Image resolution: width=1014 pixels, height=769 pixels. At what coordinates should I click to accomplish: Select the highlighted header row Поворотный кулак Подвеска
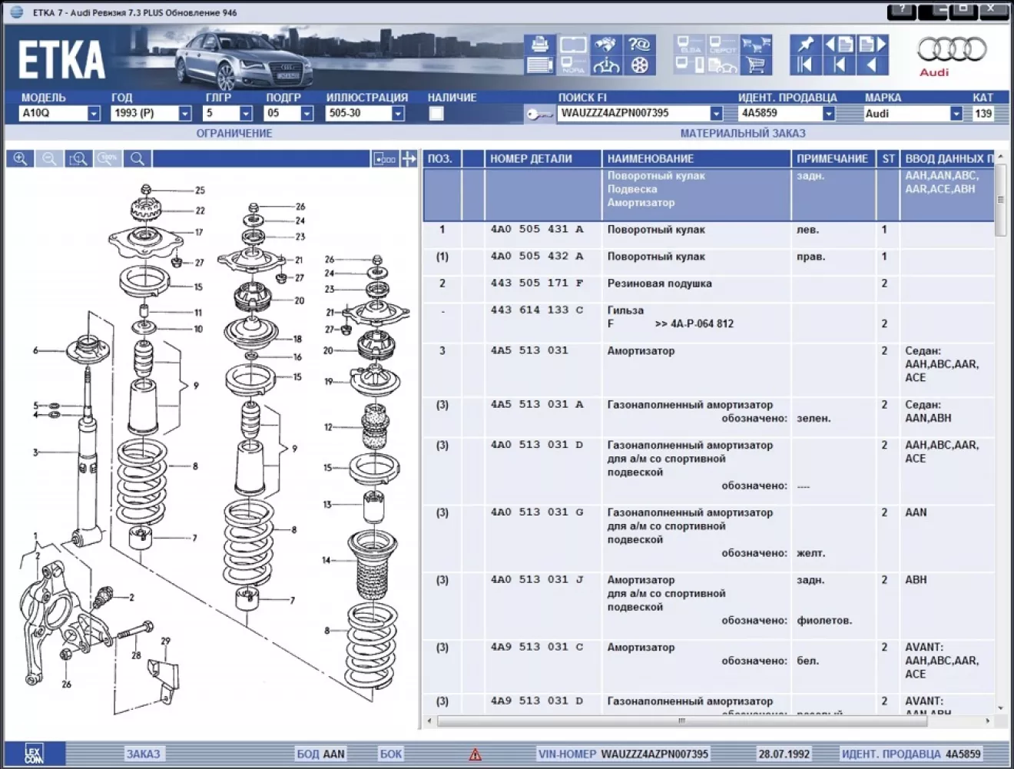708,194
